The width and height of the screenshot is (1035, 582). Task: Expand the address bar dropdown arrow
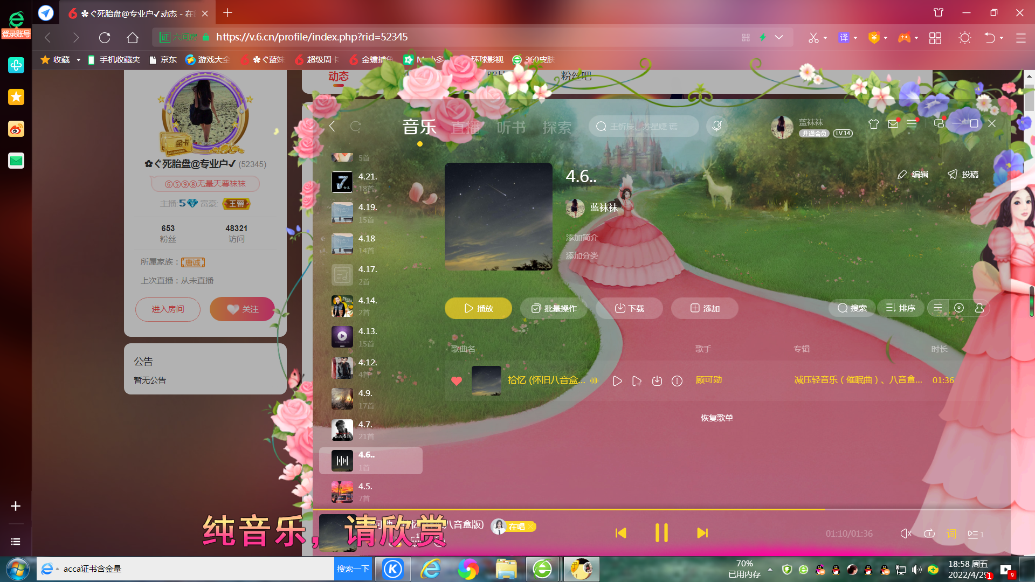click(x=779, y=37)
